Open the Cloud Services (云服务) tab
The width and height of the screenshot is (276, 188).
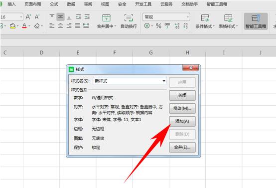coord(166,4)
